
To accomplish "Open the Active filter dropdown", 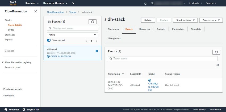I will (x=72, y=35).
